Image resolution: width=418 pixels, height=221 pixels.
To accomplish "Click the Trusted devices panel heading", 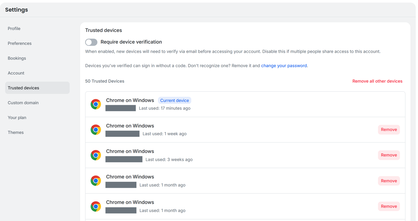I will point(104,30).
